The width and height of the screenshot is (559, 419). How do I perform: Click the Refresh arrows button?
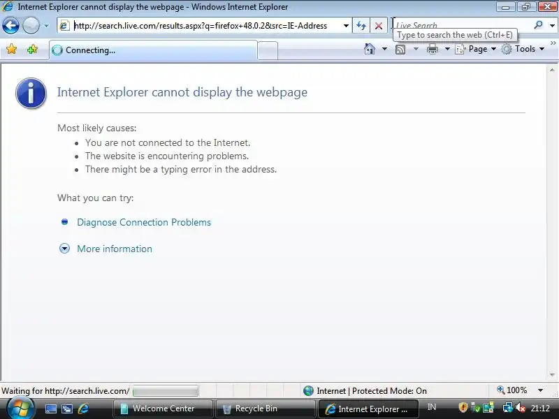(x=361, y=26)
